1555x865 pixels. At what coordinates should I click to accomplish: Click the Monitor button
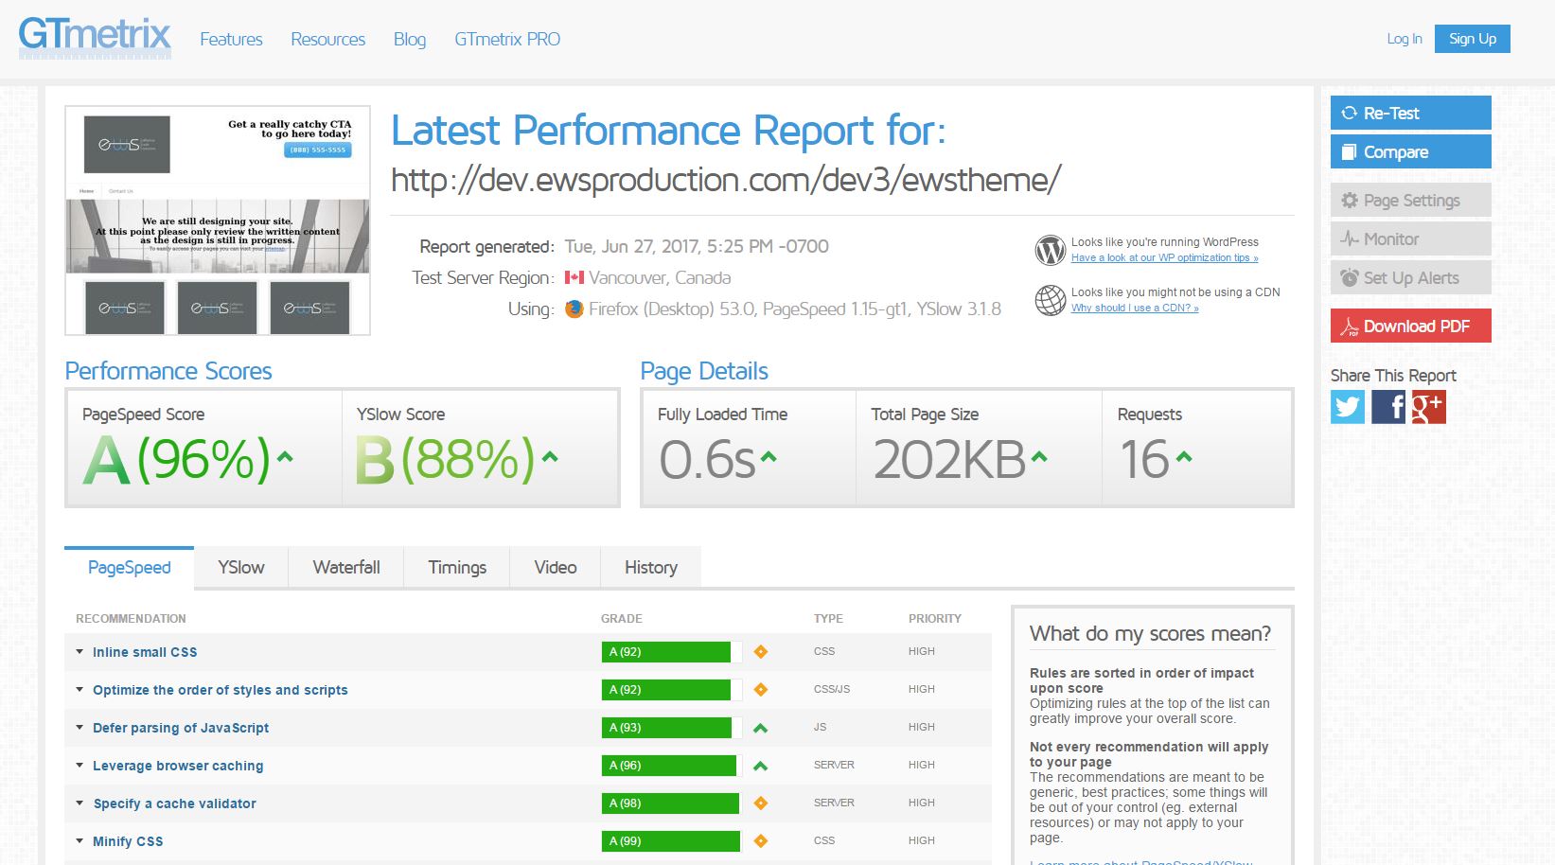(x=1411, y=238)
